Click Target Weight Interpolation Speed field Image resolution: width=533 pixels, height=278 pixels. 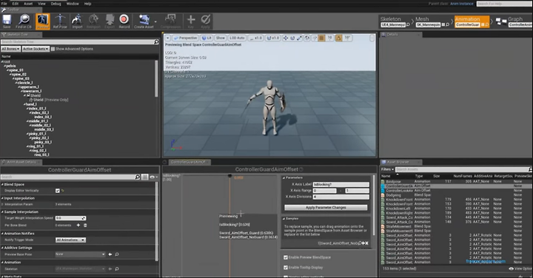tap(70, 218)
